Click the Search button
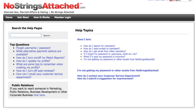 (47, 36)
